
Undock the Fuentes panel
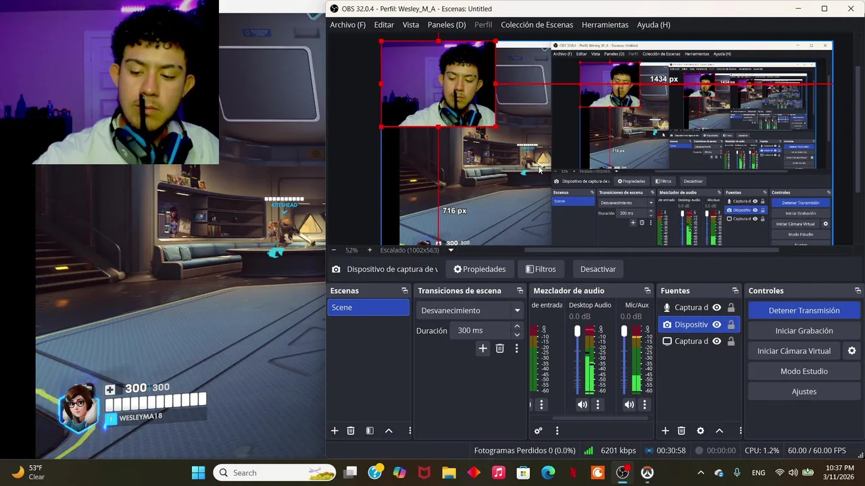coord(735,291)
